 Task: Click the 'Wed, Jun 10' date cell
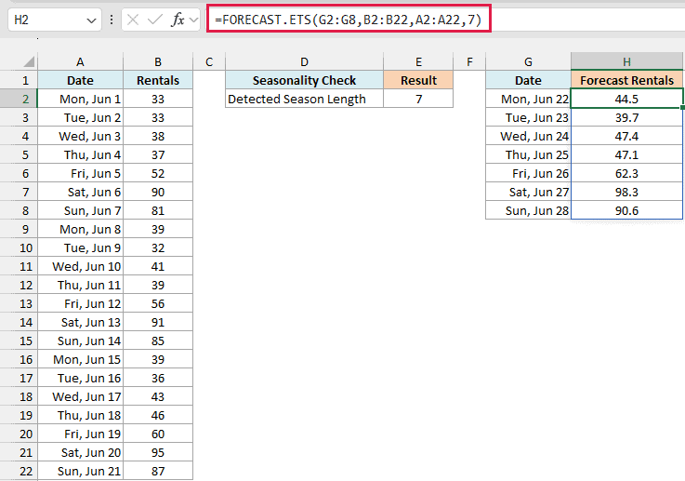click(80, 266)
